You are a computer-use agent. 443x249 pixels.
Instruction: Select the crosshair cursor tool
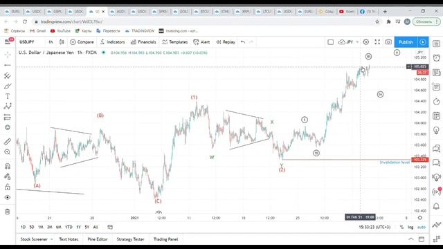tap(8, 55)
